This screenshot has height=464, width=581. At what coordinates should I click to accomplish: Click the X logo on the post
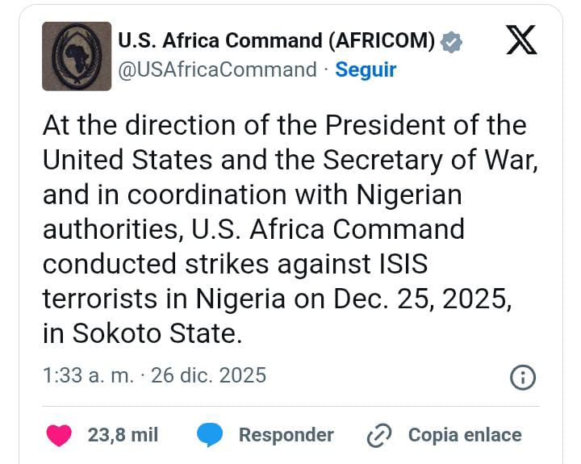point(521,39)
